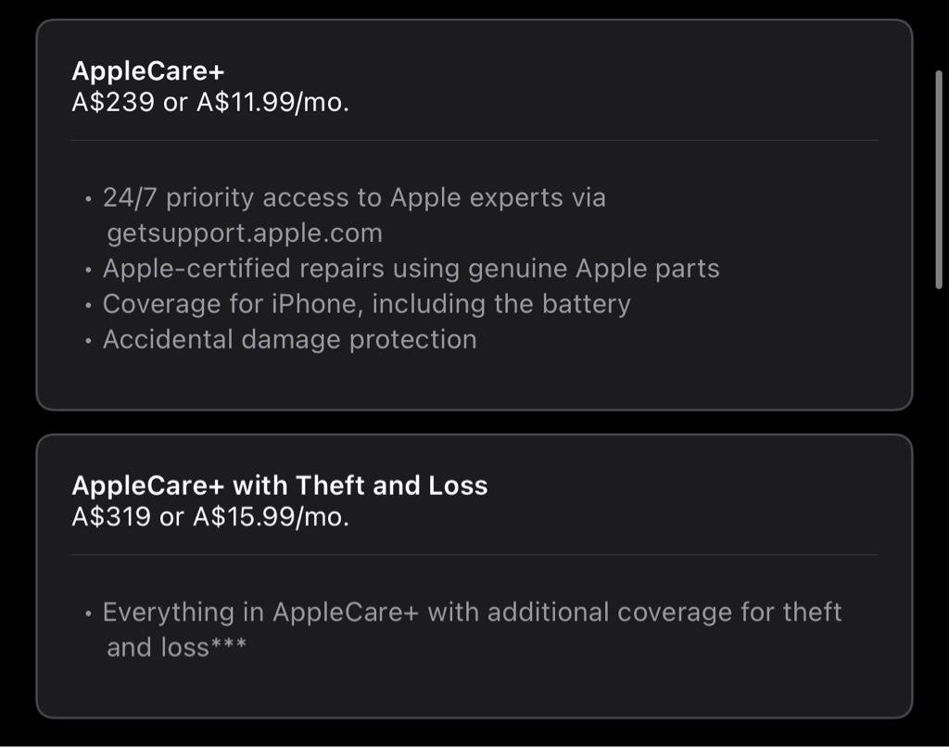Screen dimensions: 949x747
Task: Click the divider line in the AppleCare+ card
Action: pyautogui.click(x=474, y=141)
